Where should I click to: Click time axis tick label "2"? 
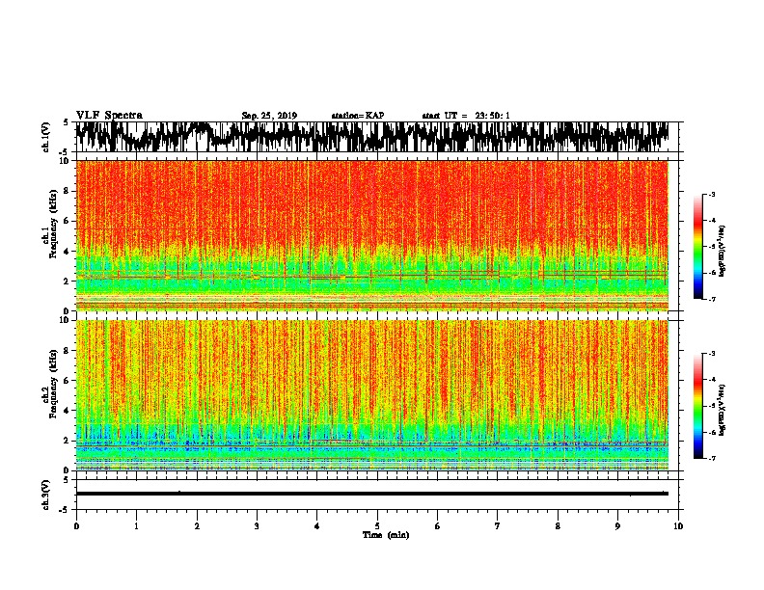point(197,526)
